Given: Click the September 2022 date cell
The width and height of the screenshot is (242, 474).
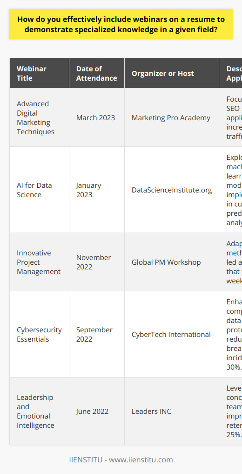Looking at the screenshot, I should pos(96,334).
